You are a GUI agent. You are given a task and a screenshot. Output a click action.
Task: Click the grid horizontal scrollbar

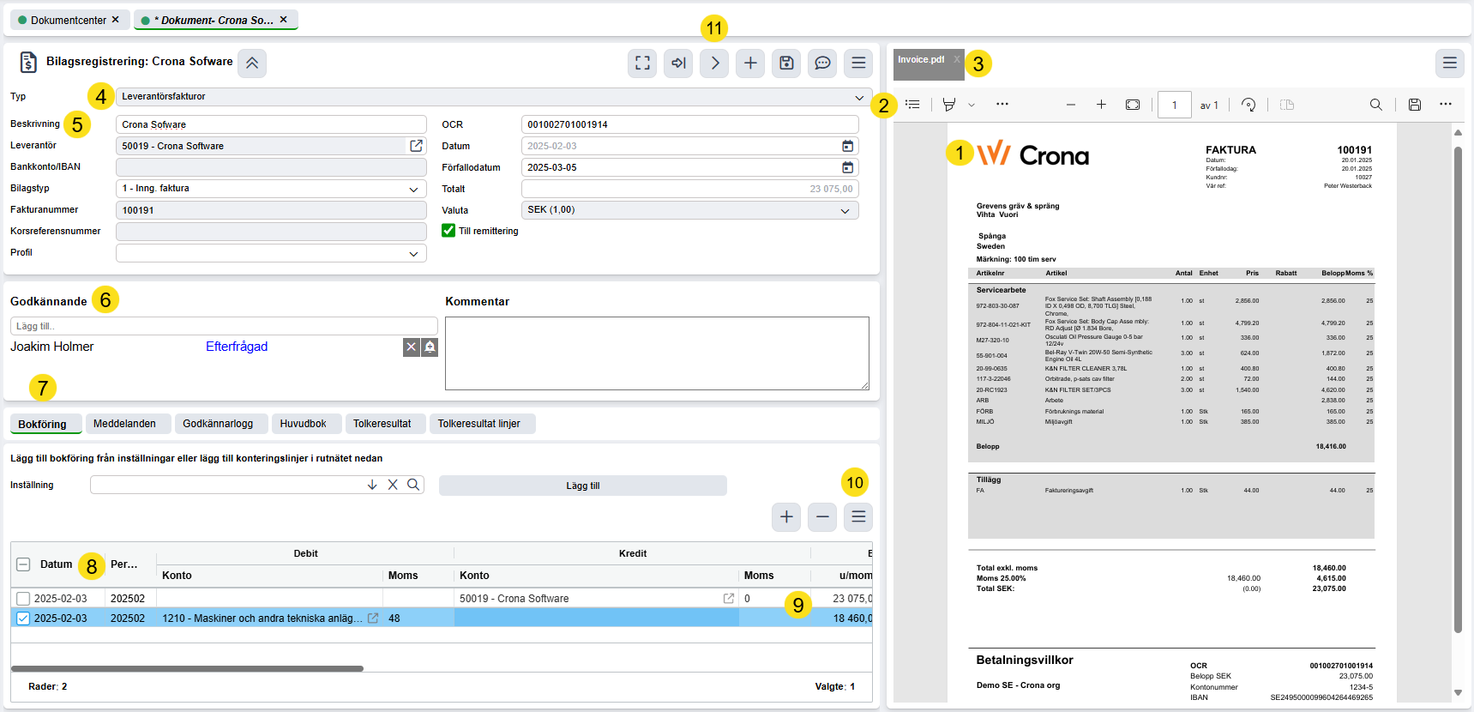(187, 668)
